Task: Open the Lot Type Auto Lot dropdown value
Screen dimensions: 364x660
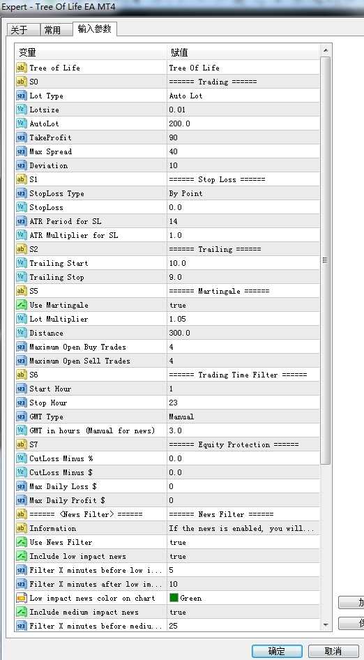Action: [243, 96]
